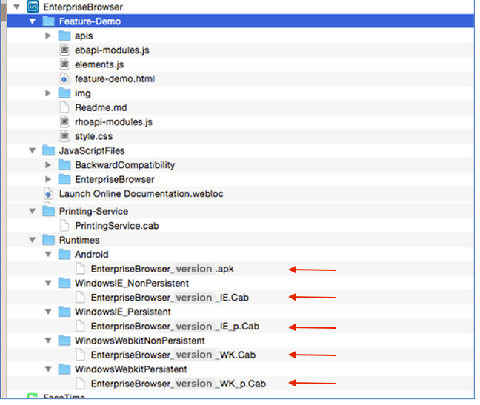The width and height of the screenshot is (480, 405).
Task: Click the _IE.Cab file document icon
Action: [x=80, y=297]
